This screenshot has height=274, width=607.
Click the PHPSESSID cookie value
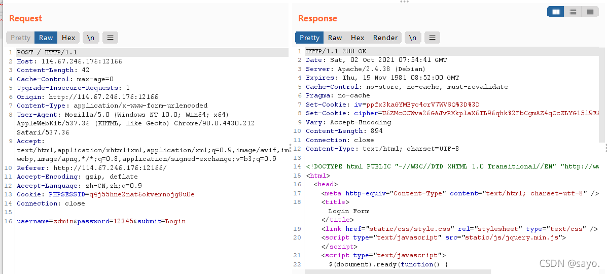141,194
